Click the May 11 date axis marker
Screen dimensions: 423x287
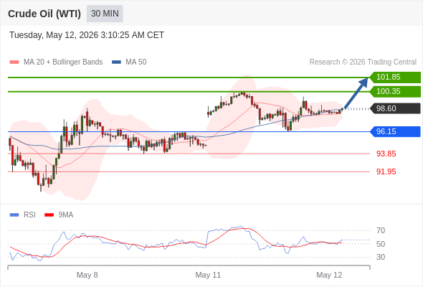(x=208, y=275)
